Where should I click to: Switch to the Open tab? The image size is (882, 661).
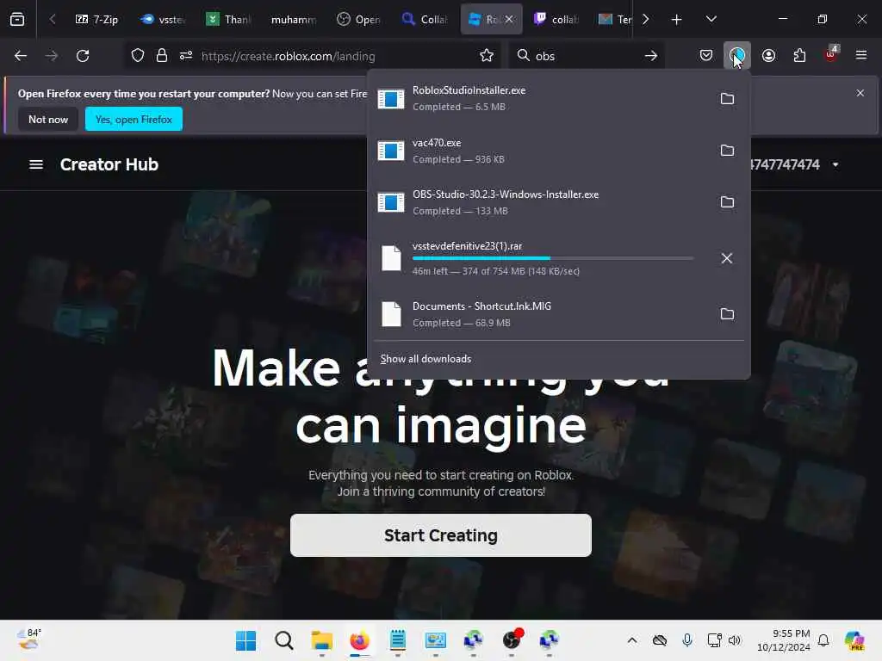359,19
